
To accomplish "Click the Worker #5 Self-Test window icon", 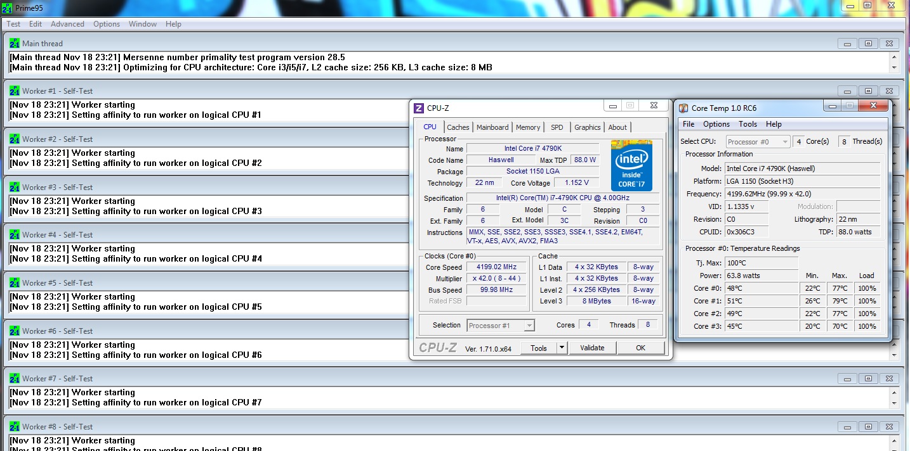I will point(15,283).
